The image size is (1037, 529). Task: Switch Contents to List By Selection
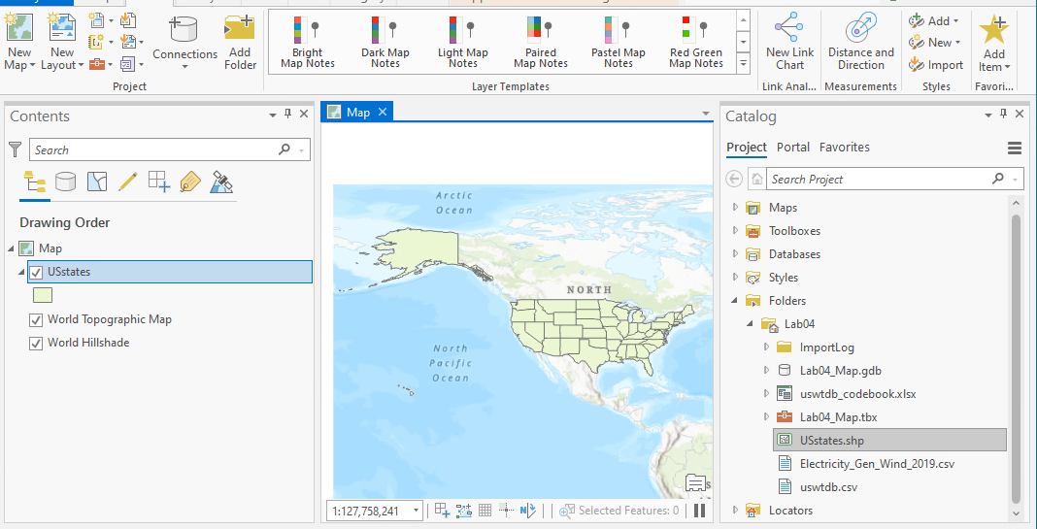[x=96, y=182]
